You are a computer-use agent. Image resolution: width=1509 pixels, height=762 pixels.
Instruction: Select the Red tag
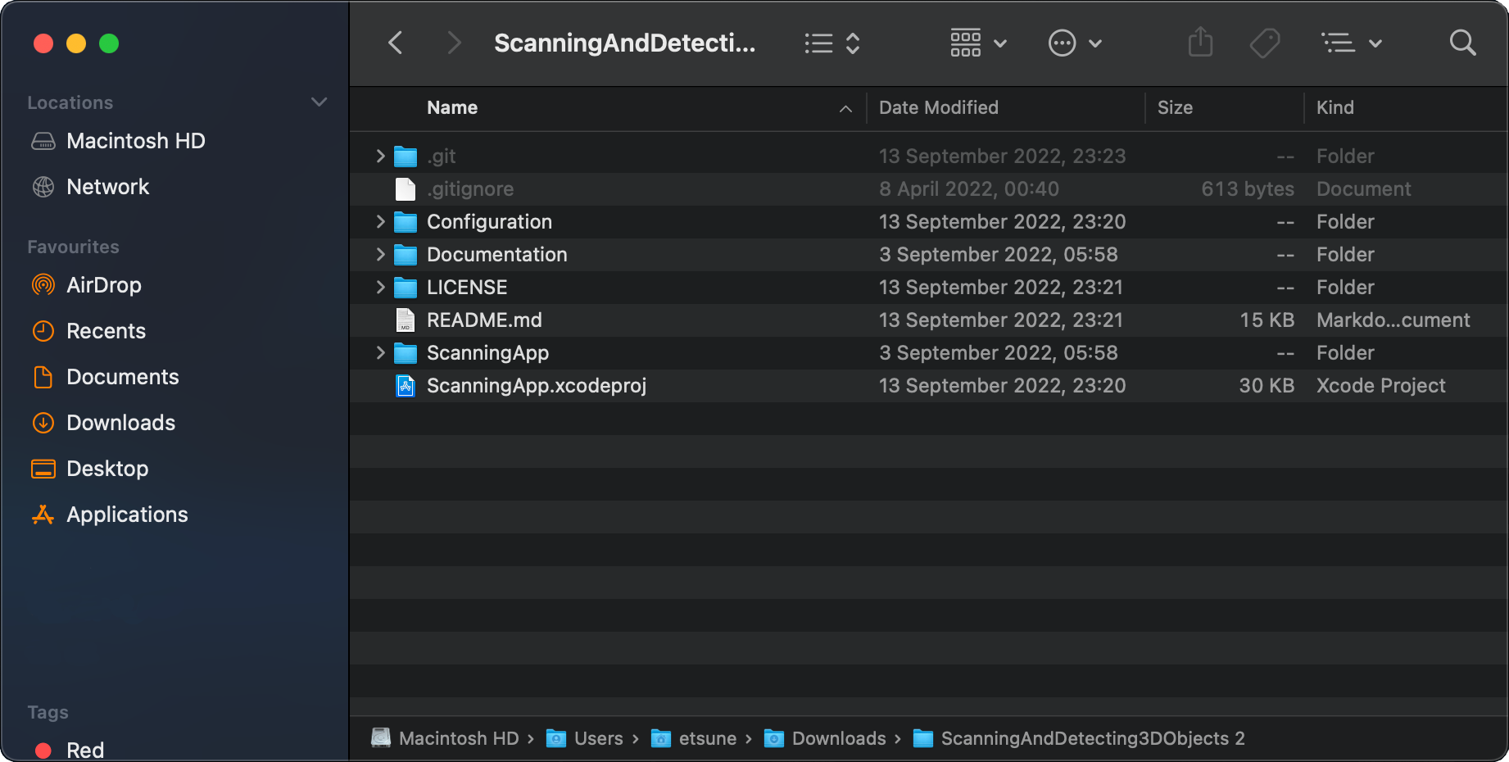84,750
